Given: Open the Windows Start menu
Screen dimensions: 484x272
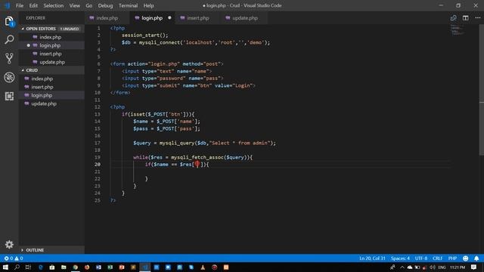Looking at the screenshot, I should point(5,267).
